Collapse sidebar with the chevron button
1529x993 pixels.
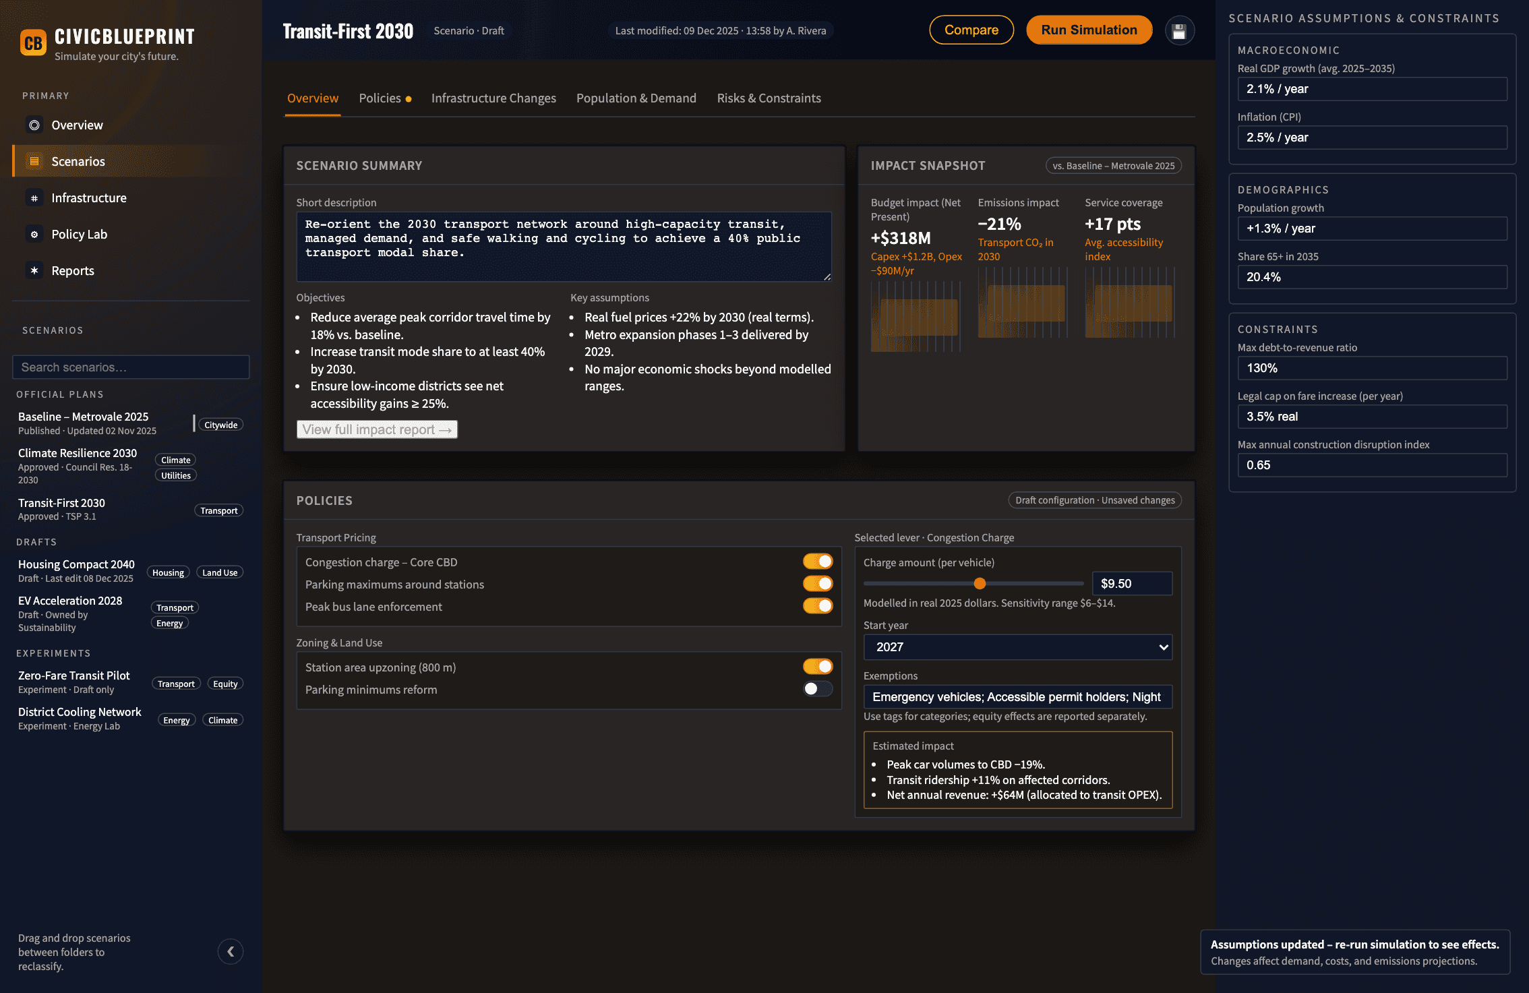(231, 951)
